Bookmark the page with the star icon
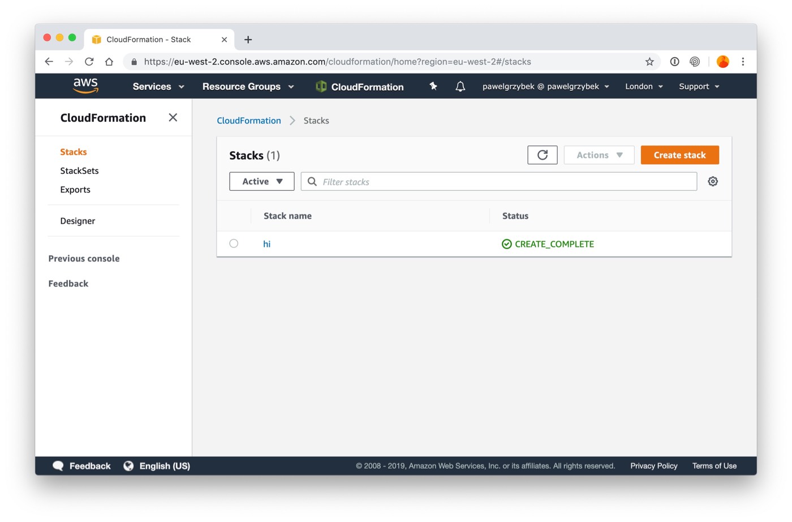Viewport: 792px width, 522px height. (x=649, y=61)
